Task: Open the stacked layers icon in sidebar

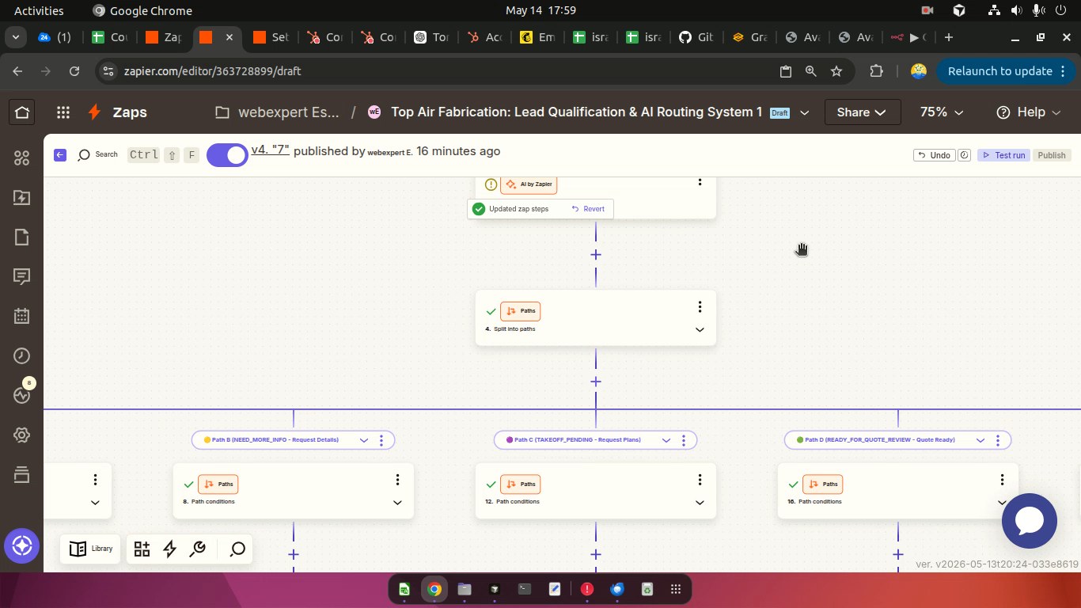Action: coord(22,474)
